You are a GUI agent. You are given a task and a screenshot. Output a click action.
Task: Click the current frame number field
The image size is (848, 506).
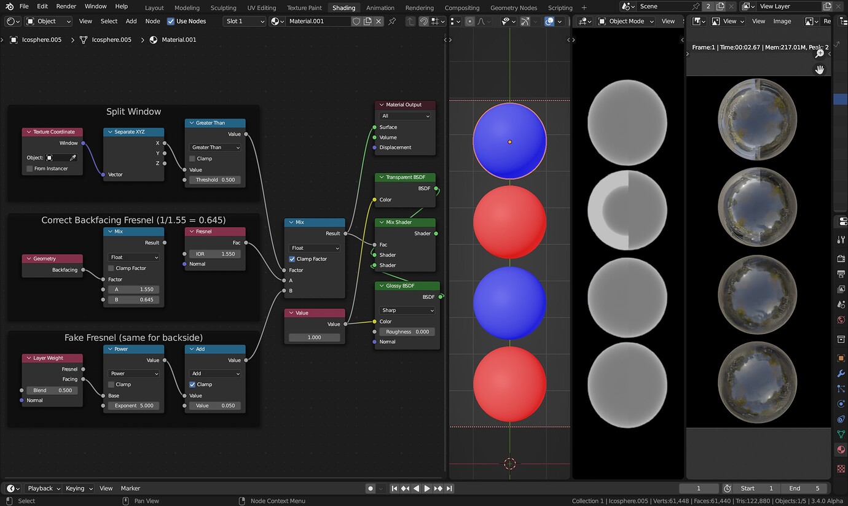click(699, 488)
